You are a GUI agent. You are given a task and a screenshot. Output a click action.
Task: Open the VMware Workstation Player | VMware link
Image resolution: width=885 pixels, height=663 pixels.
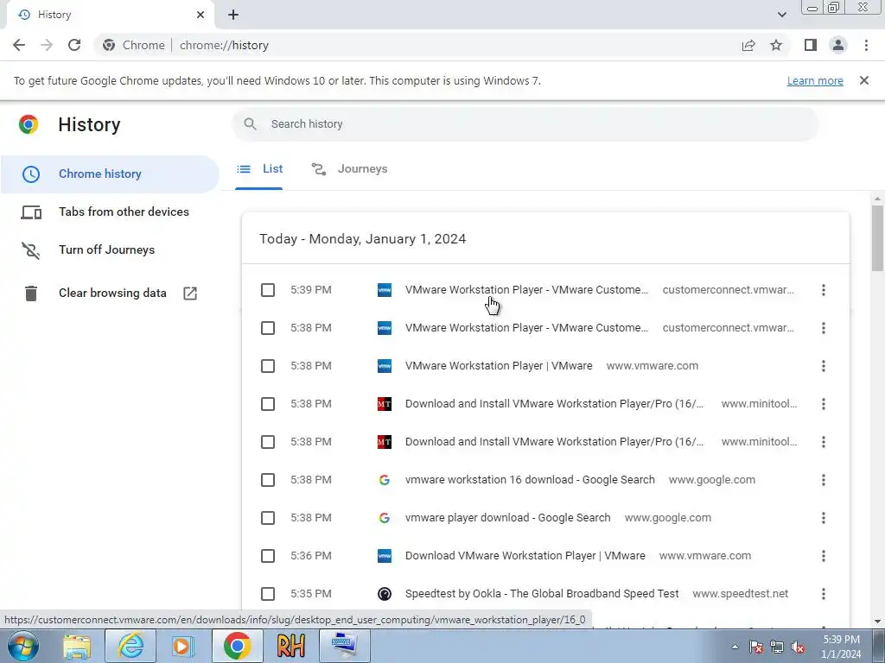coord(499,366)
